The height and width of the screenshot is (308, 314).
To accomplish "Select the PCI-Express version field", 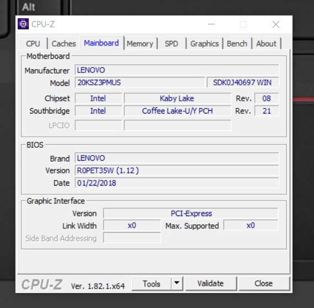I will [x=191, y=213].
